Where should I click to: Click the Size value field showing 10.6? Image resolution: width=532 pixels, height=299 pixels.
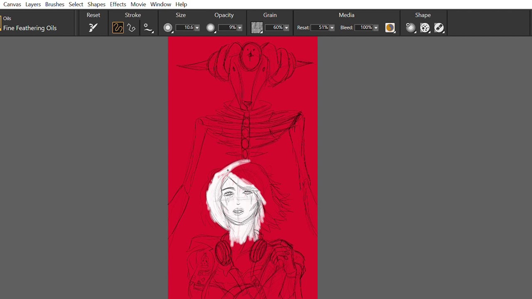(x=185, y=27)
